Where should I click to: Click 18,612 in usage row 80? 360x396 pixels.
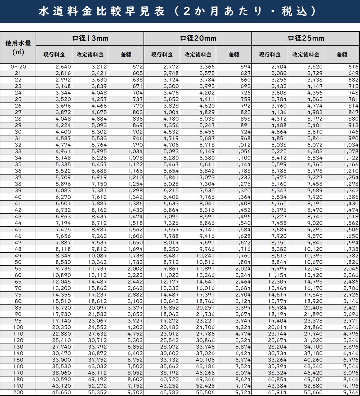98,302
